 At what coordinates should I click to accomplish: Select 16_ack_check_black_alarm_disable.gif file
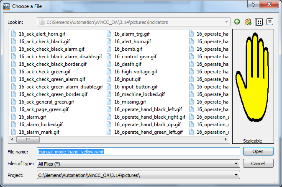coord(60,57)
